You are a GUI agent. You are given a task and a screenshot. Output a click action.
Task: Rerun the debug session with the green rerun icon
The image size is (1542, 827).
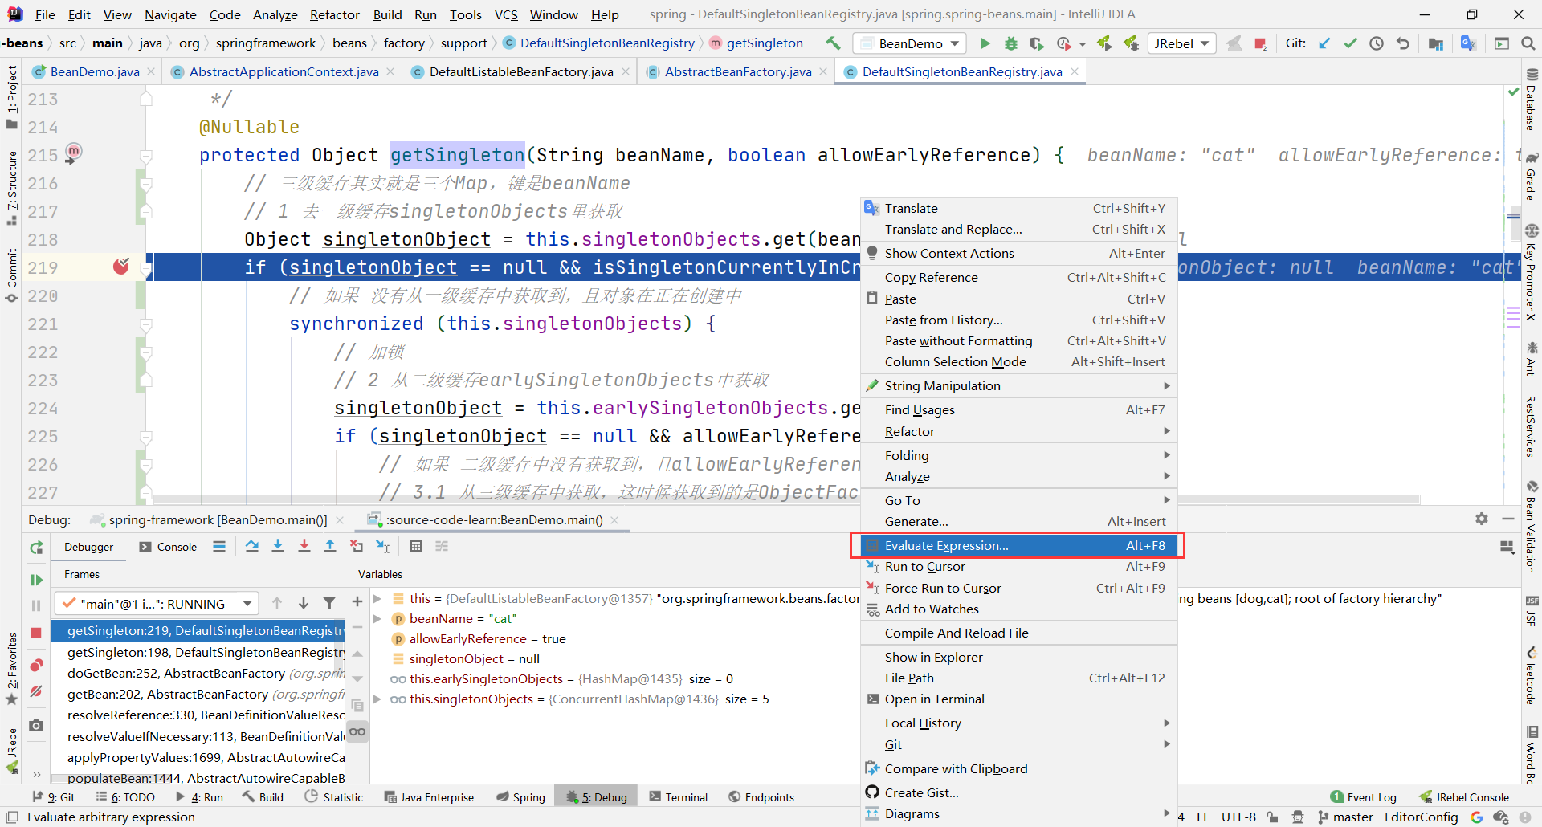[x=36, y=548]
